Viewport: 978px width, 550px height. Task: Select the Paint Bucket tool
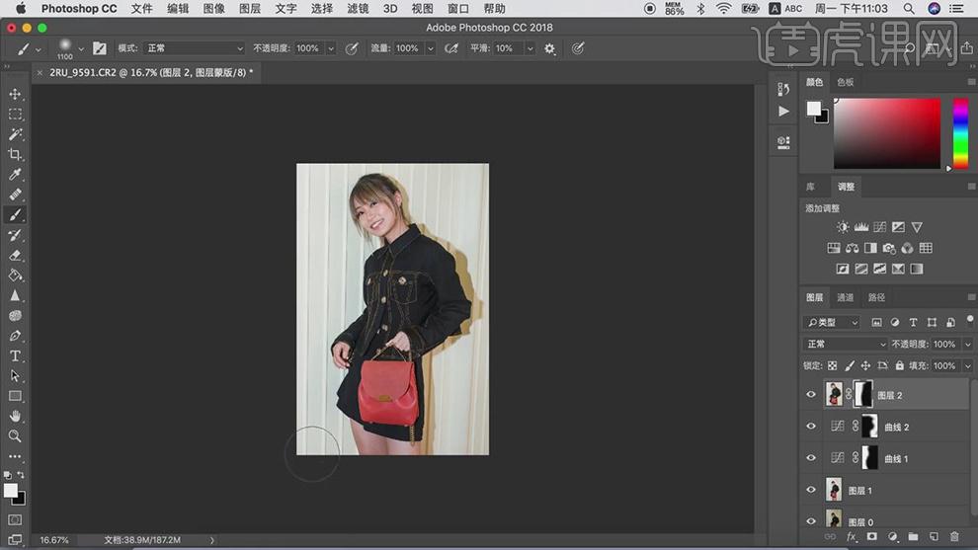click(x=15, y=275)
